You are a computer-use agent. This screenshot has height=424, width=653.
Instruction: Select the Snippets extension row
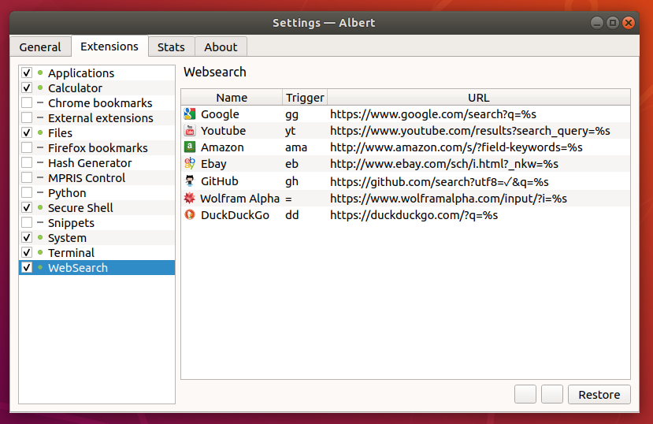coord(97,223)
